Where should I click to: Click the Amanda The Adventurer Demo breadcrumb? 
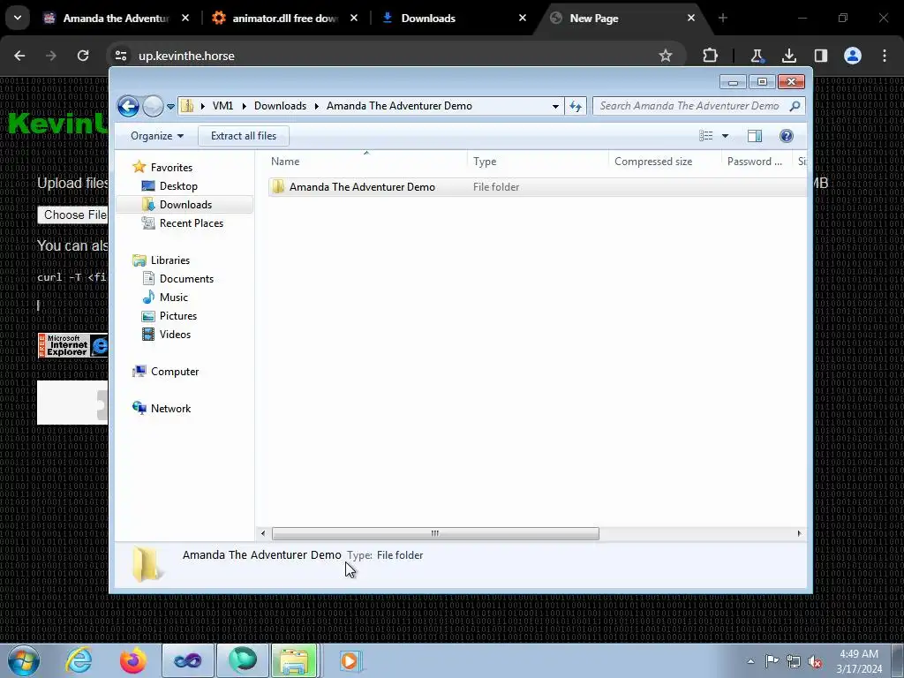[399, 106]
